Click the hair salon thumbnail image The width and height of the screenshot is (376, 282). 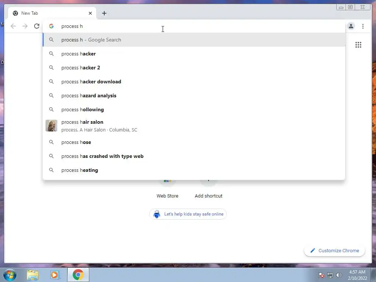[x=51, y=126]
